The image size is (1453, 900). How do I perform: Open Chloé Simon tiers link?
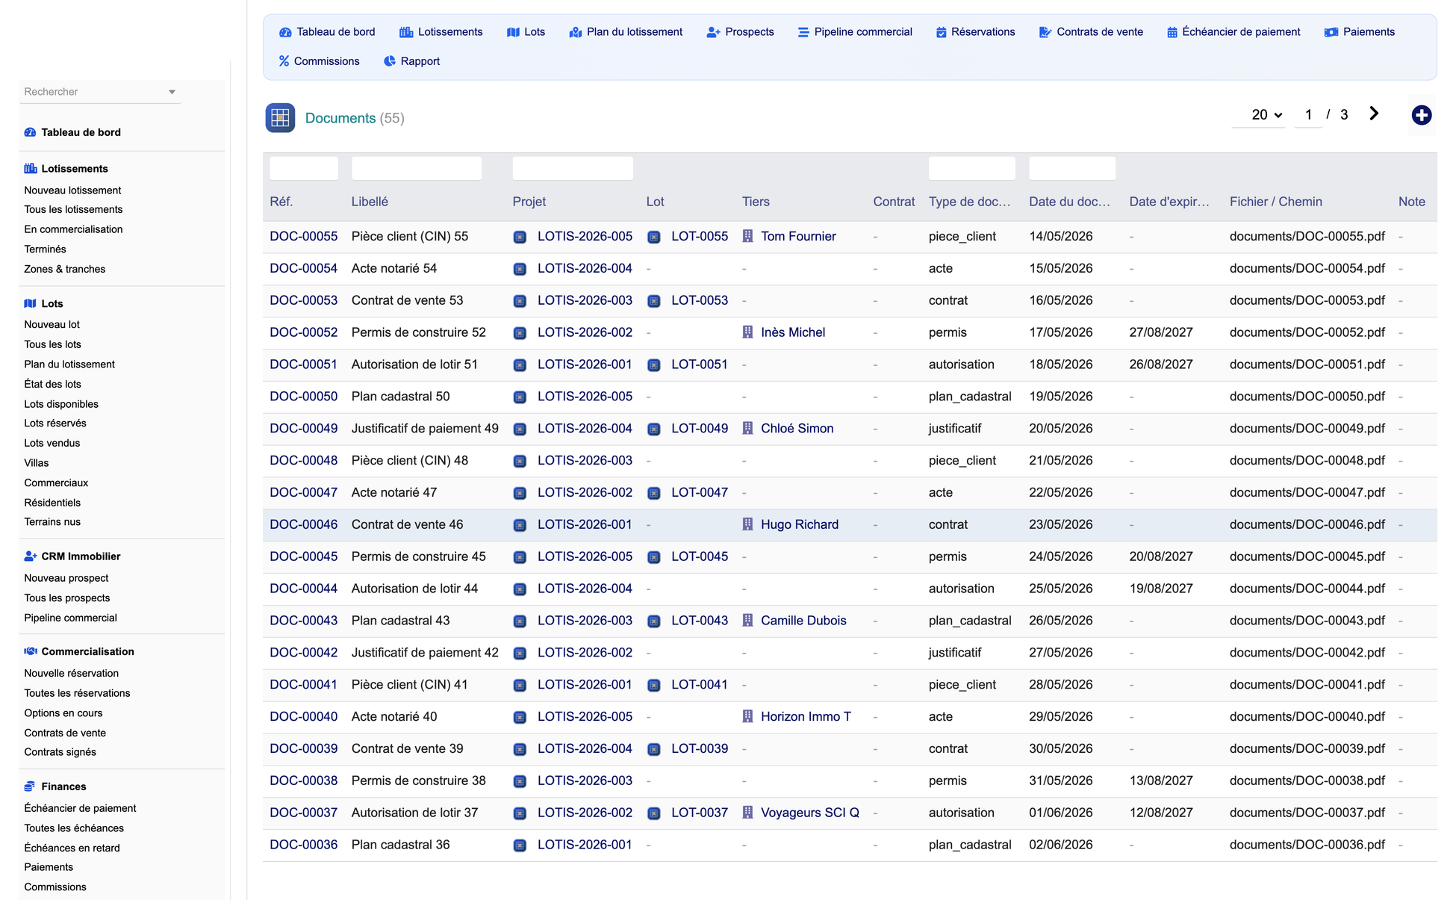tap(797, 429)
